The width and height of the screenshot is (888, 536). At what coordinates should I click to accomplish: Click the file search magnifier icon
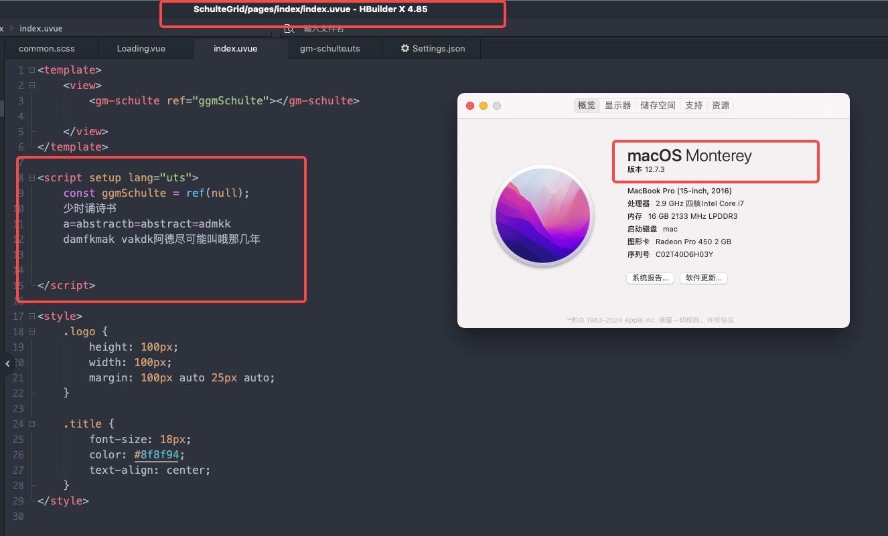click(x=289, y=29)
